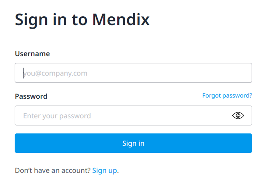
Task: Click the Forgot password? link
Action: point(227,95)
